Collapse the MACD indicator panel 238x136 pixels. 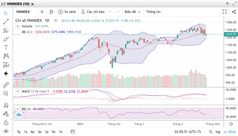pyautogui.click(x=17, y=91)
